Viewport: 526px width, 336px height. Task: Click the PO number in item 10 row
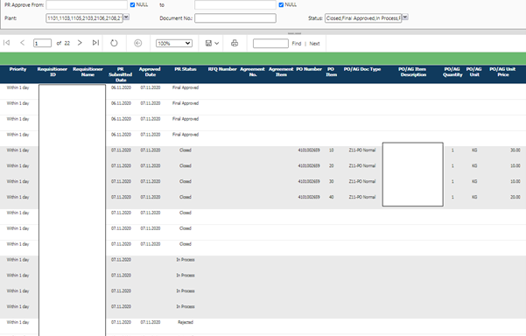[309, 150]
